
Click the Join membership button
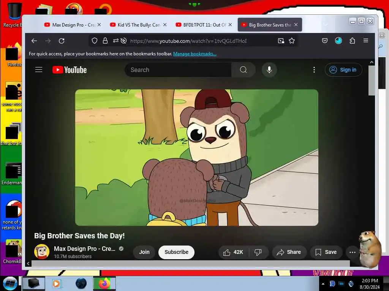tap(144, 252)
